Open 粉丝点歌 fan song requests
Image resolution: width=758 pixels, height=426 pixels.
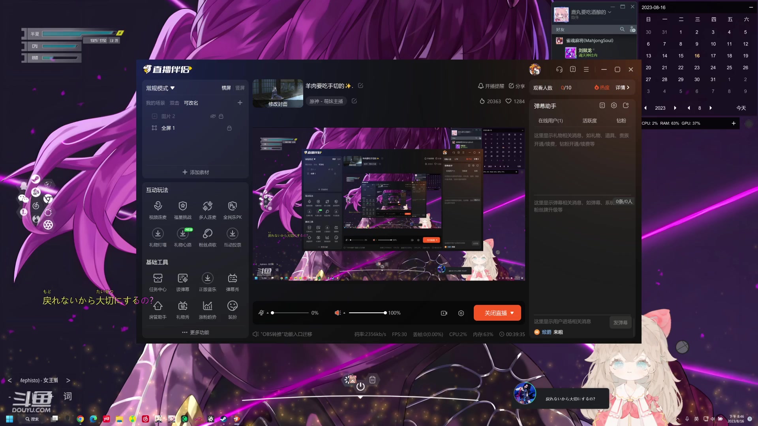(x=207, y=237)
